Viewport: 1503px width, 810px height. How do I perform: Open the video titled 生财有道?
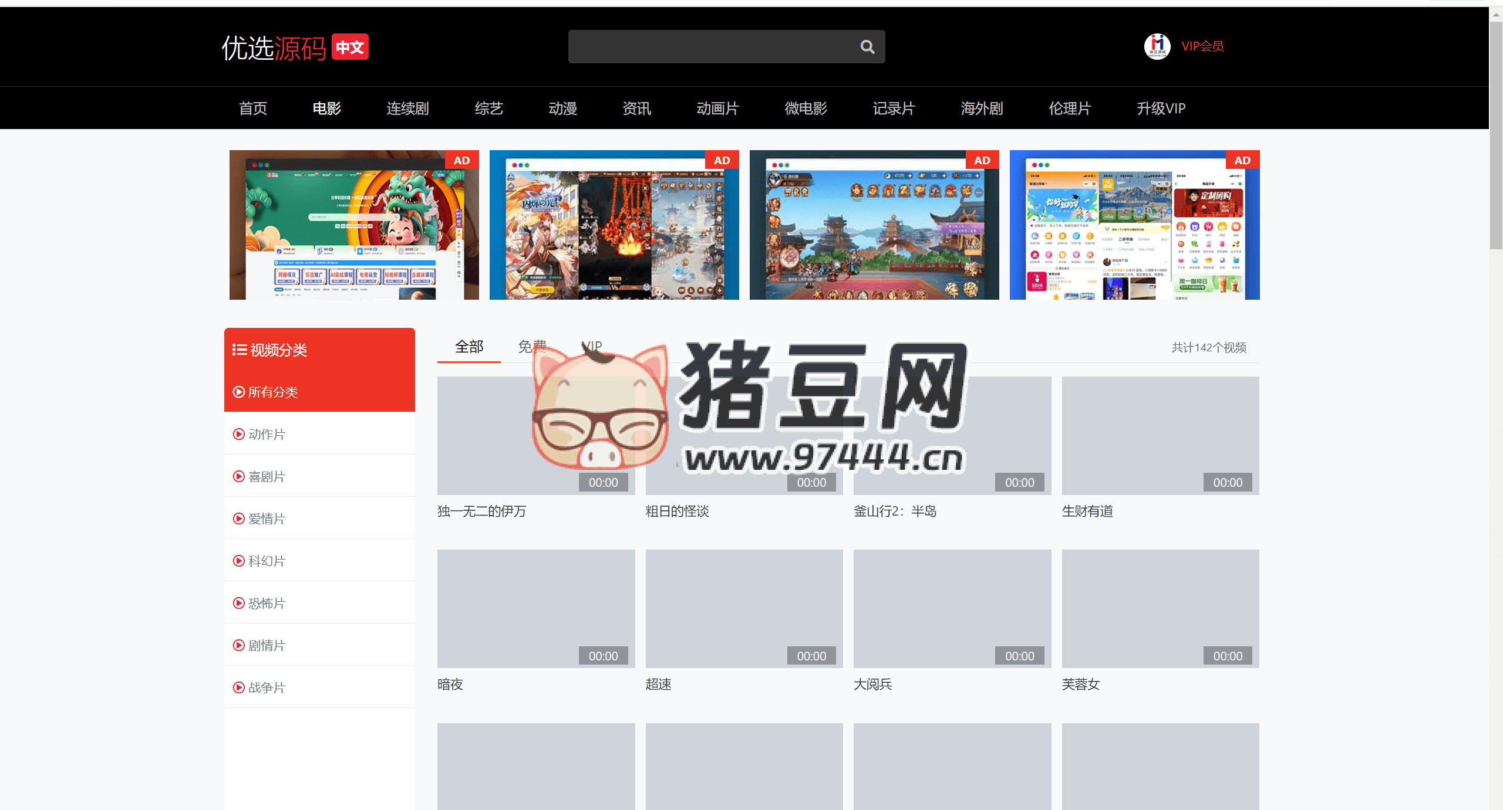click(x=1087, y=511)
